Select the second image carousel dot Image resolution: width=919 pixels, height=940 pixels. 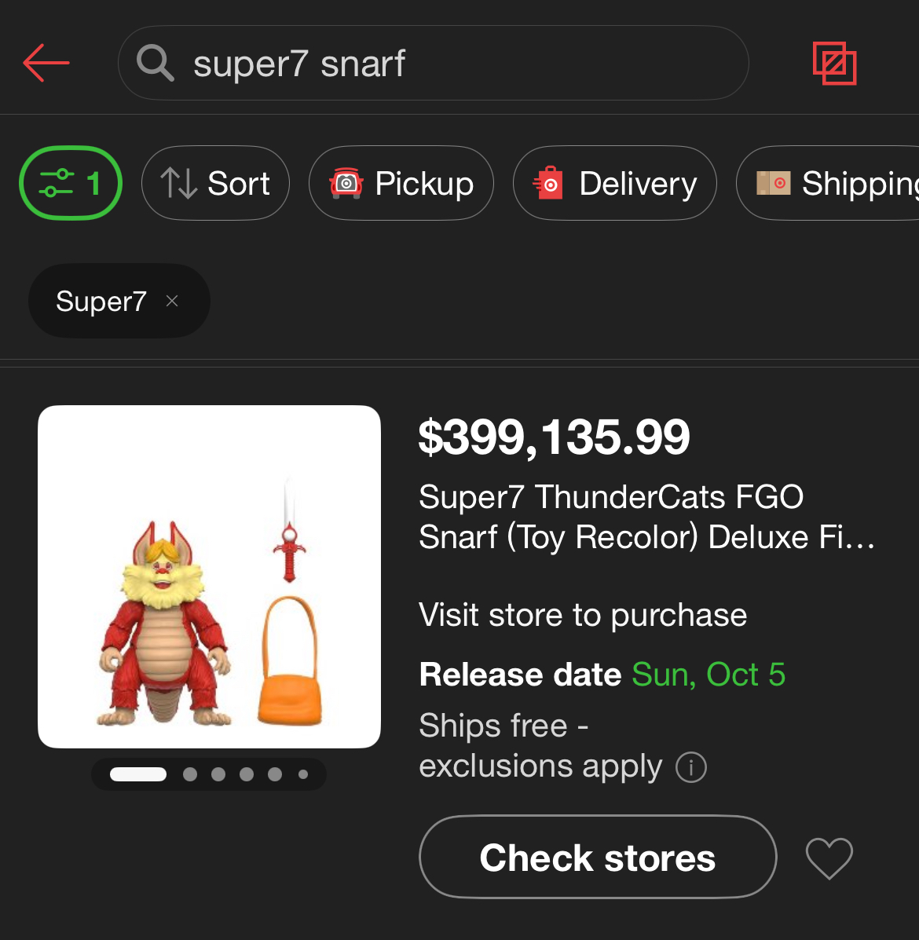(x=190, y=774)
